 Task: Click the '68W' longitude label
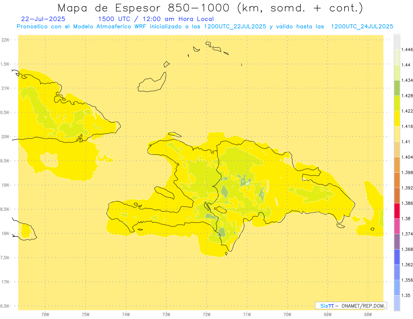[x=368, y=315]
